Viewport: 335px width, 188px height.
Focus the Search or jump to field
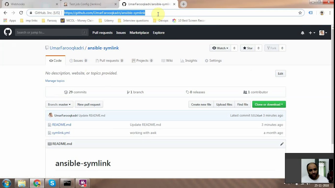tap(52, 32)
